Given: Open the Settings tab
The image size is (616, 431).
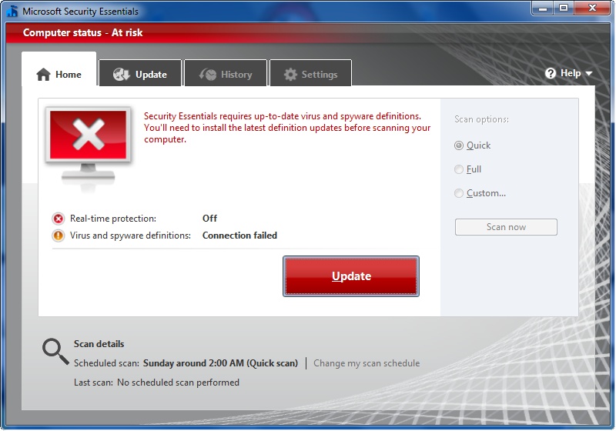Looking at the screenshot, I should tap(311, 72).
